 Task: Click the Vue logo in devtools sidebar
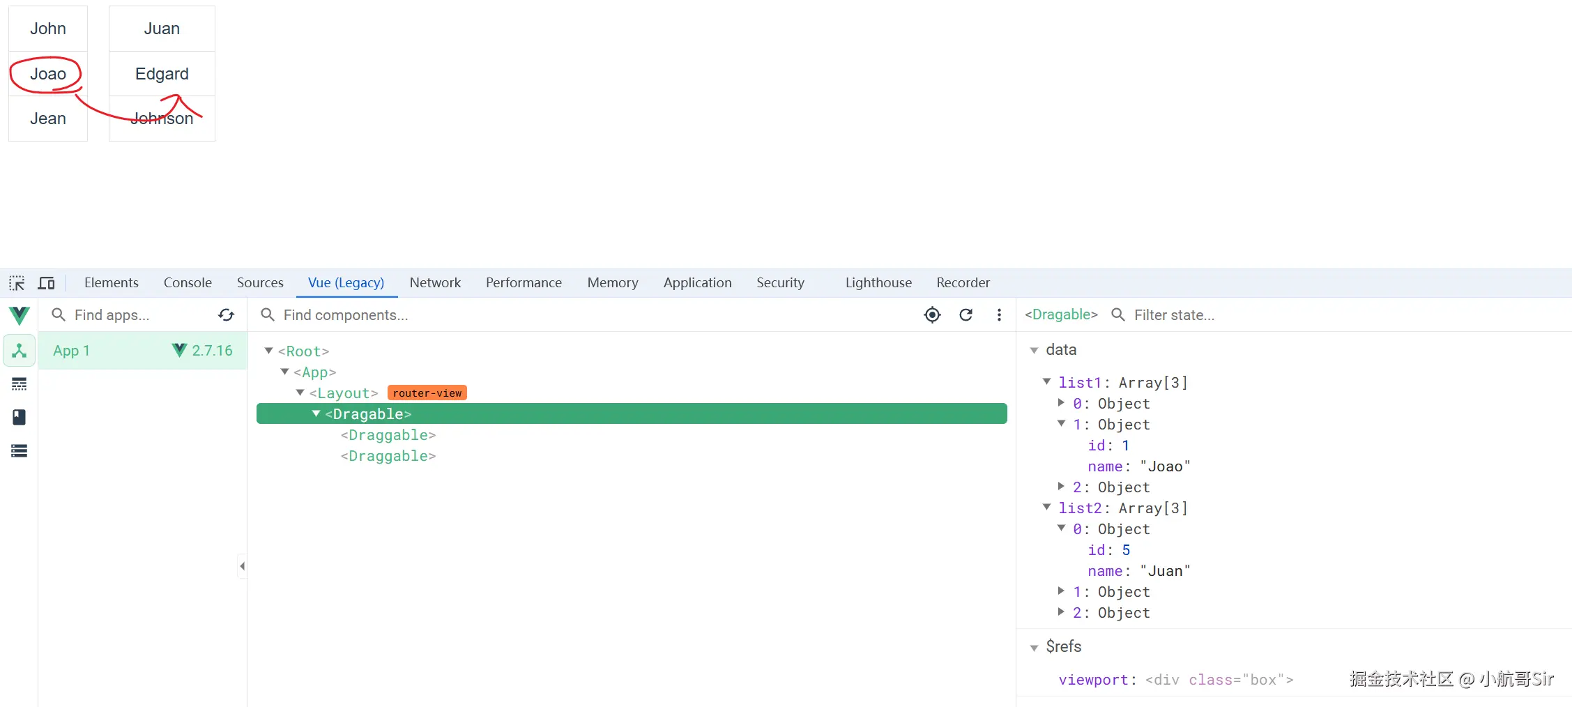20,316
